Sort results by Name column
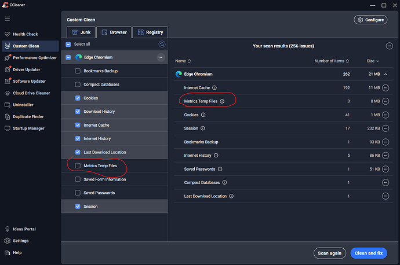 [x=183, y=61]
